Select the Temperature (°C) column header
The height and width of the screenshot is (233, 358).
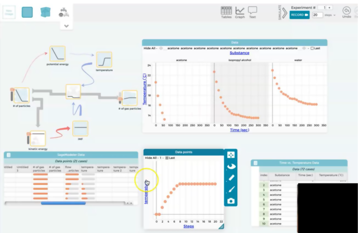pos(331,175)
